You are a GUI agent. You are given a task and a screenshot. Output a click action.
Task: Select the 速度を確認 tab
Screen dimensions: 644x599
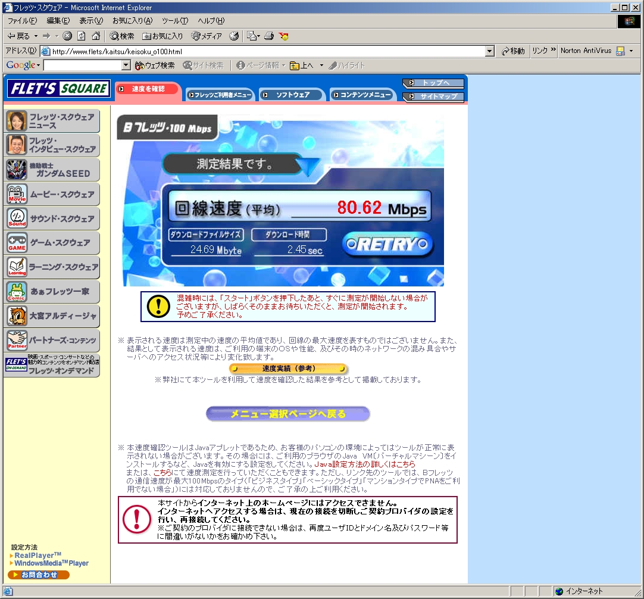(x=147, y=89)
